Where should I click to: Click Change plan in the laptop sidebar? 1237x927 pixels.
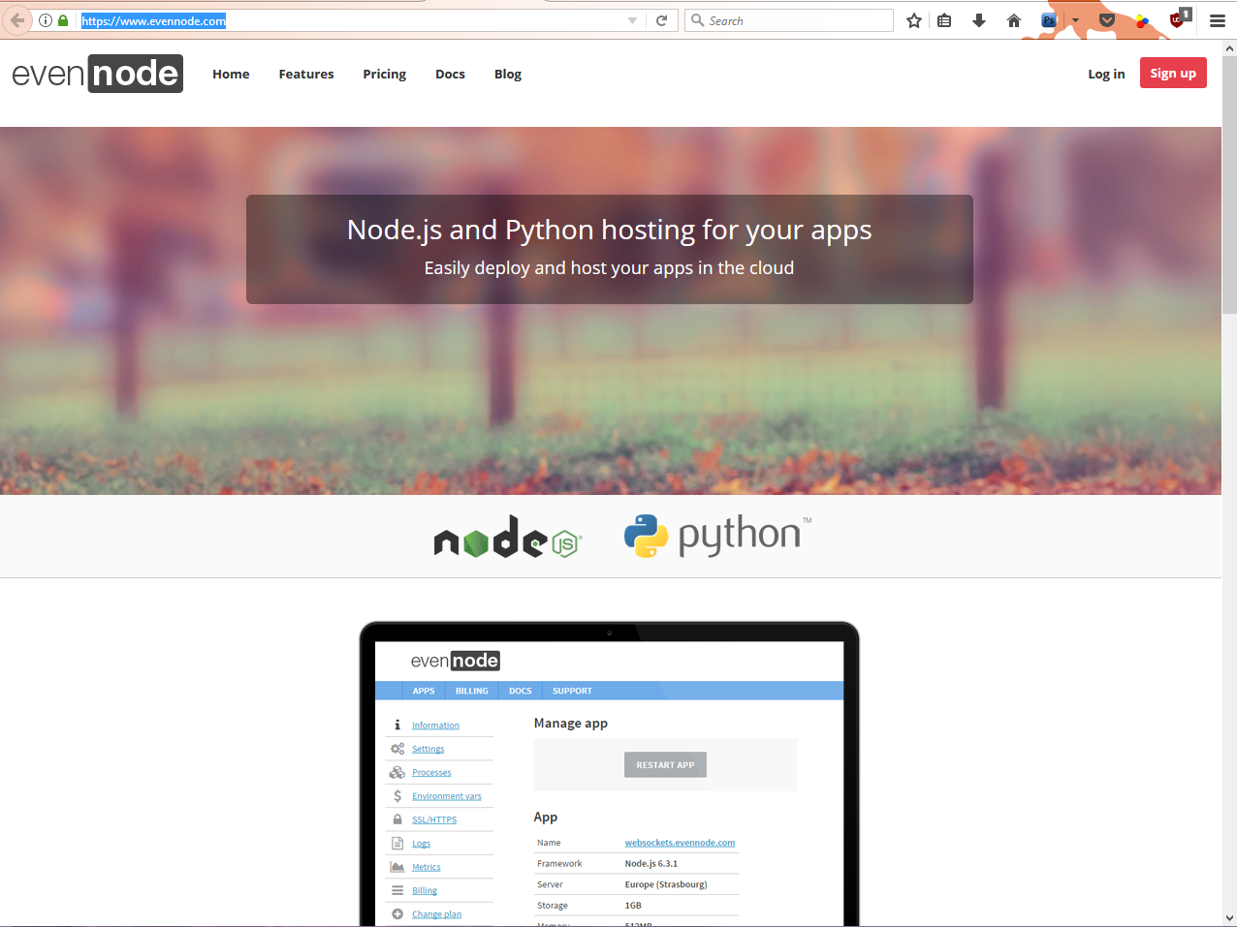436,914
